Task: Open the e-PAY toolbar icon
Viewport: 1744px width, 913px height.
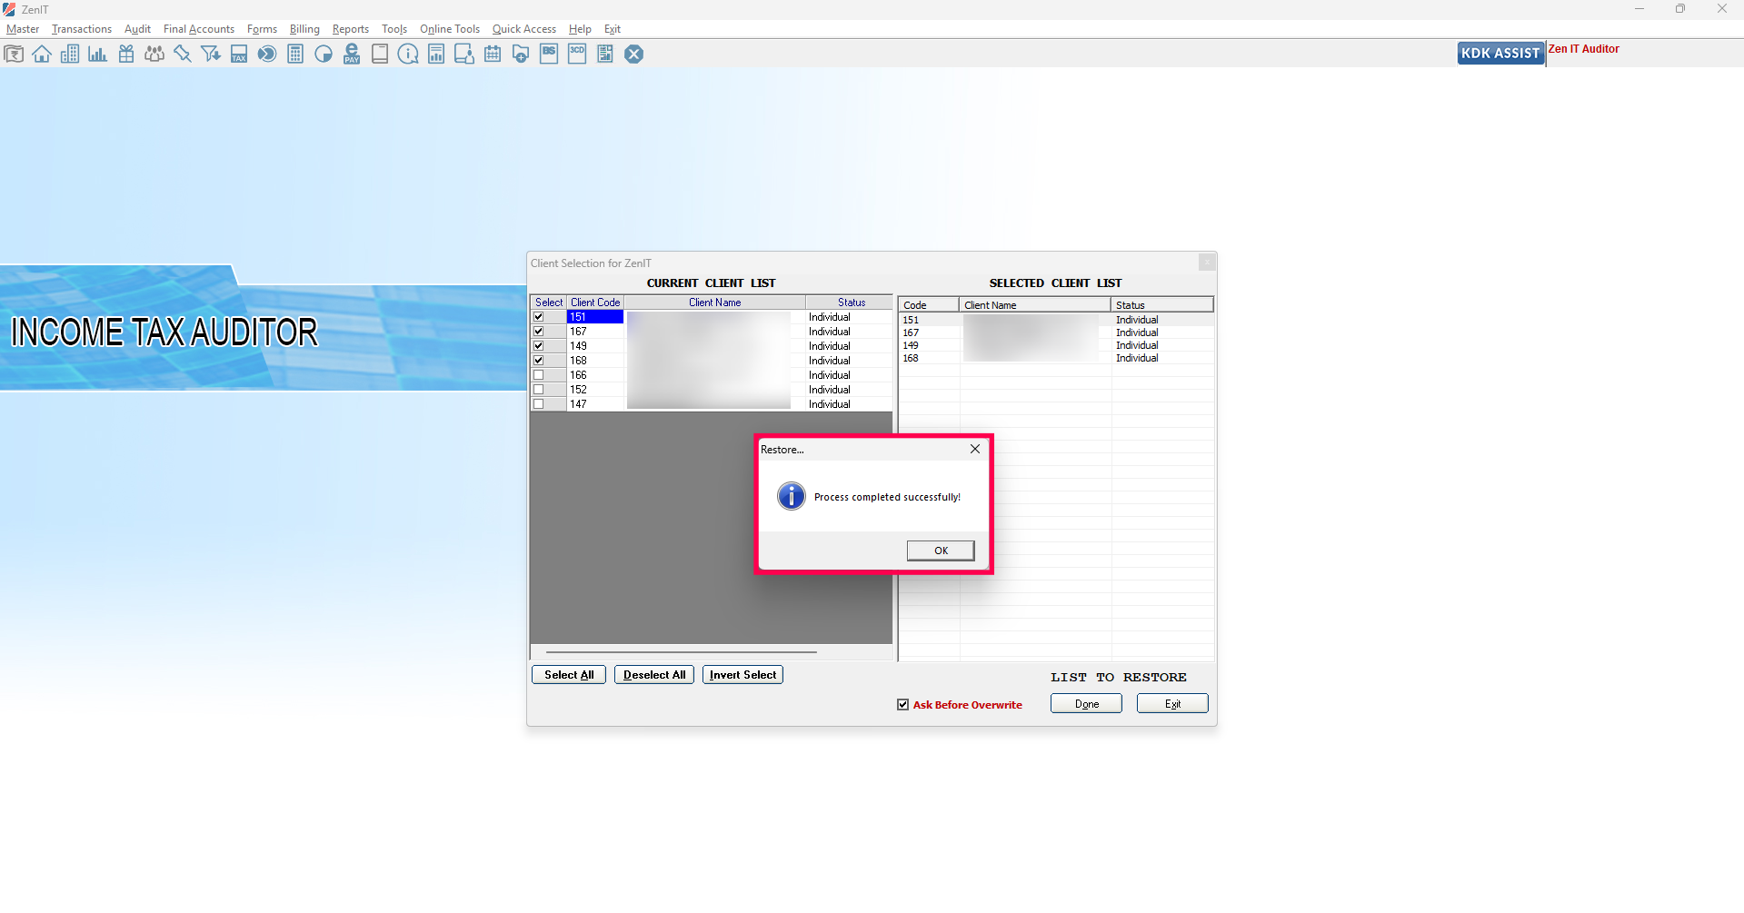Action: click(x=352, y=55)
